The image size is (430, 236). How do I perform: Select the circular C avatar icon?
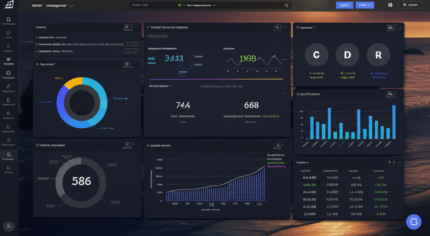click(x=316, y=55)
